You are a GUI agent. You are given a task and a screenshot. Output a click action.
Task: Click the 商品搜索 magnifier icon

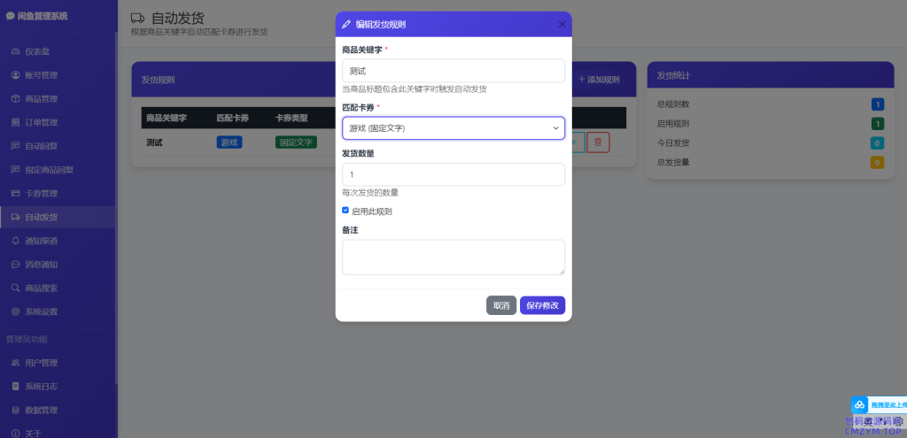pos(15,288)
